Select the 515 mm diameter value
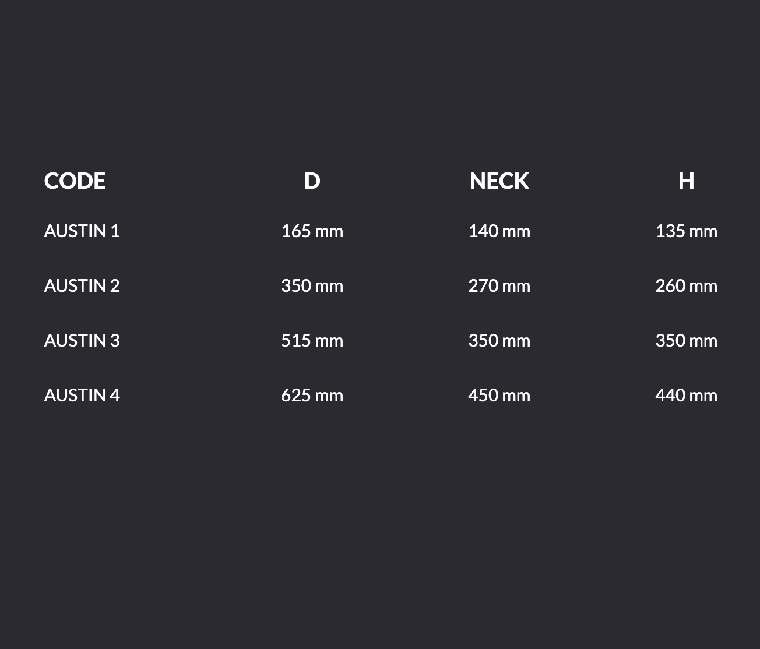The image size is (760, 649). [312, 341]
